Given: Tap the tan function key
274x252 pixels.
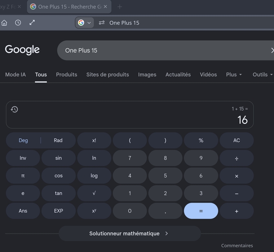Looking at the screenshot, I should pos(59,193).
